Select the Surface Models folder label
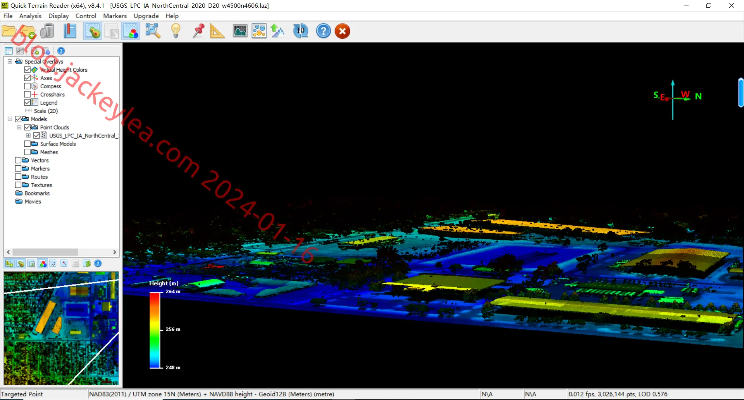The width and height of the screenshot is (744, 400). click(58, 144)
